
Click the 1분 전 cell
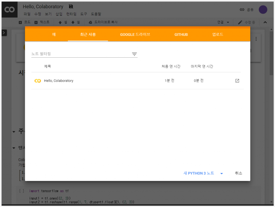coord(169,81)
